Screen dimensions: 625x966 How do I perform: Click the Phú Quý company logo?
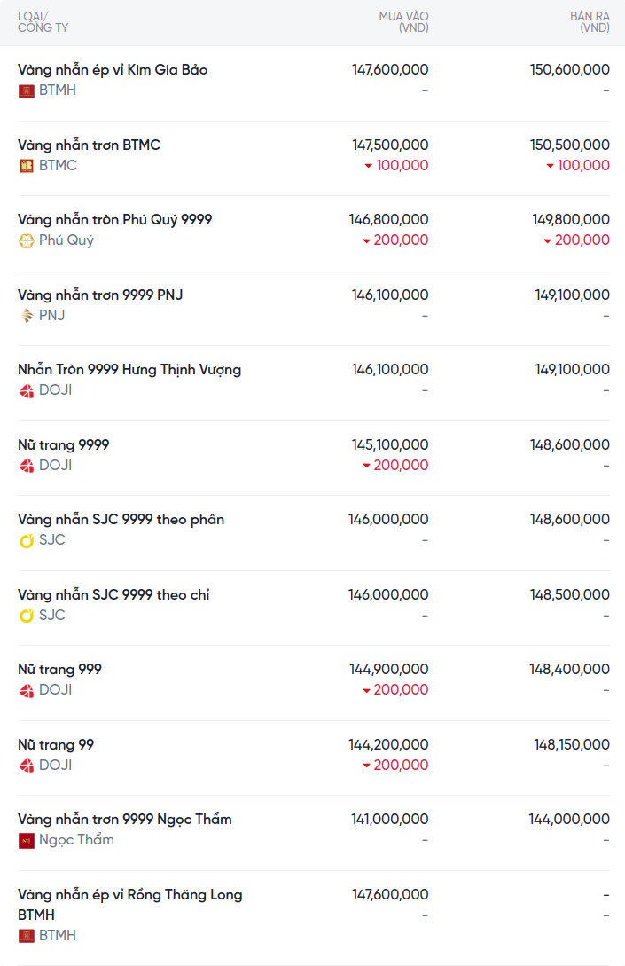27,240
